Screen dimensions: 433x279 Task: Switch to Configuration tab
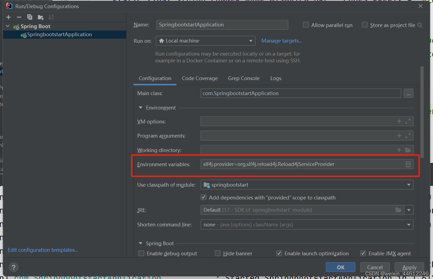[155, 78]
